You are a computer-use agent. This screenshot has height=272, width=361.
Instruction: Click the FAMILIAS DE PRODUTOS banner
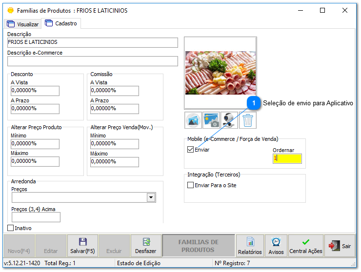coord(199,246)
